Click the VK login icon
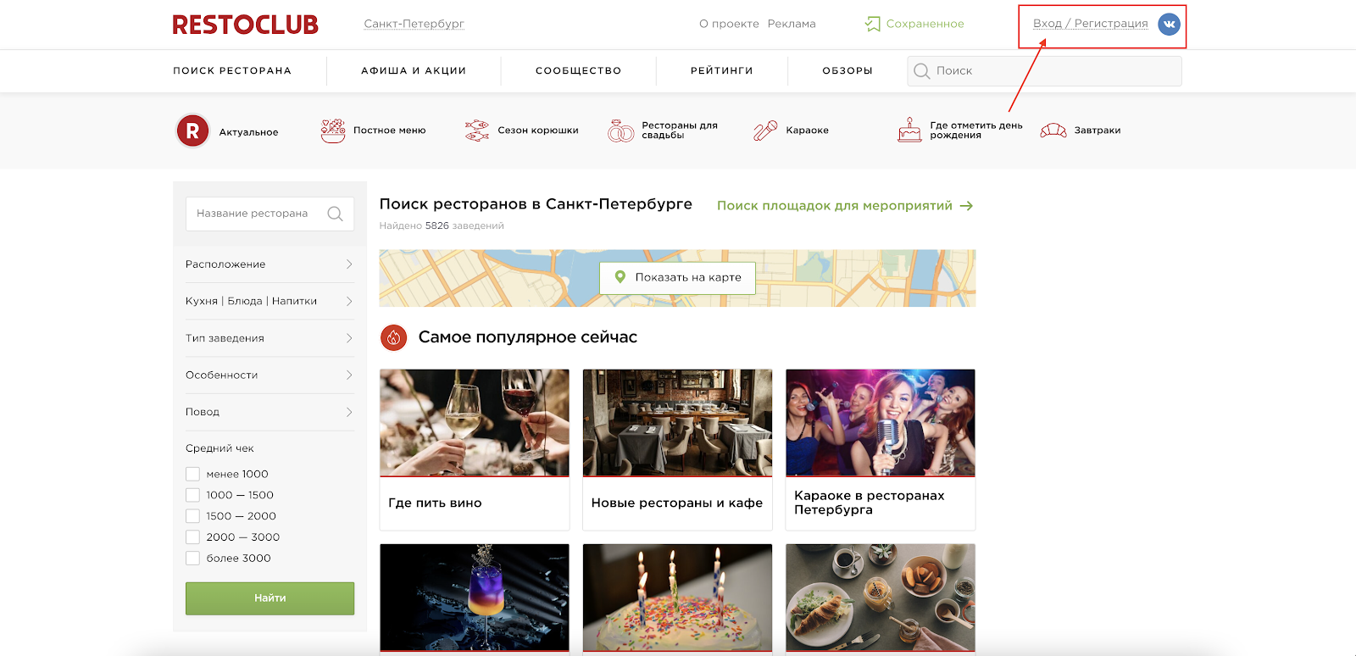This screenshot has height=656, width=1356. click(1169, 24)
